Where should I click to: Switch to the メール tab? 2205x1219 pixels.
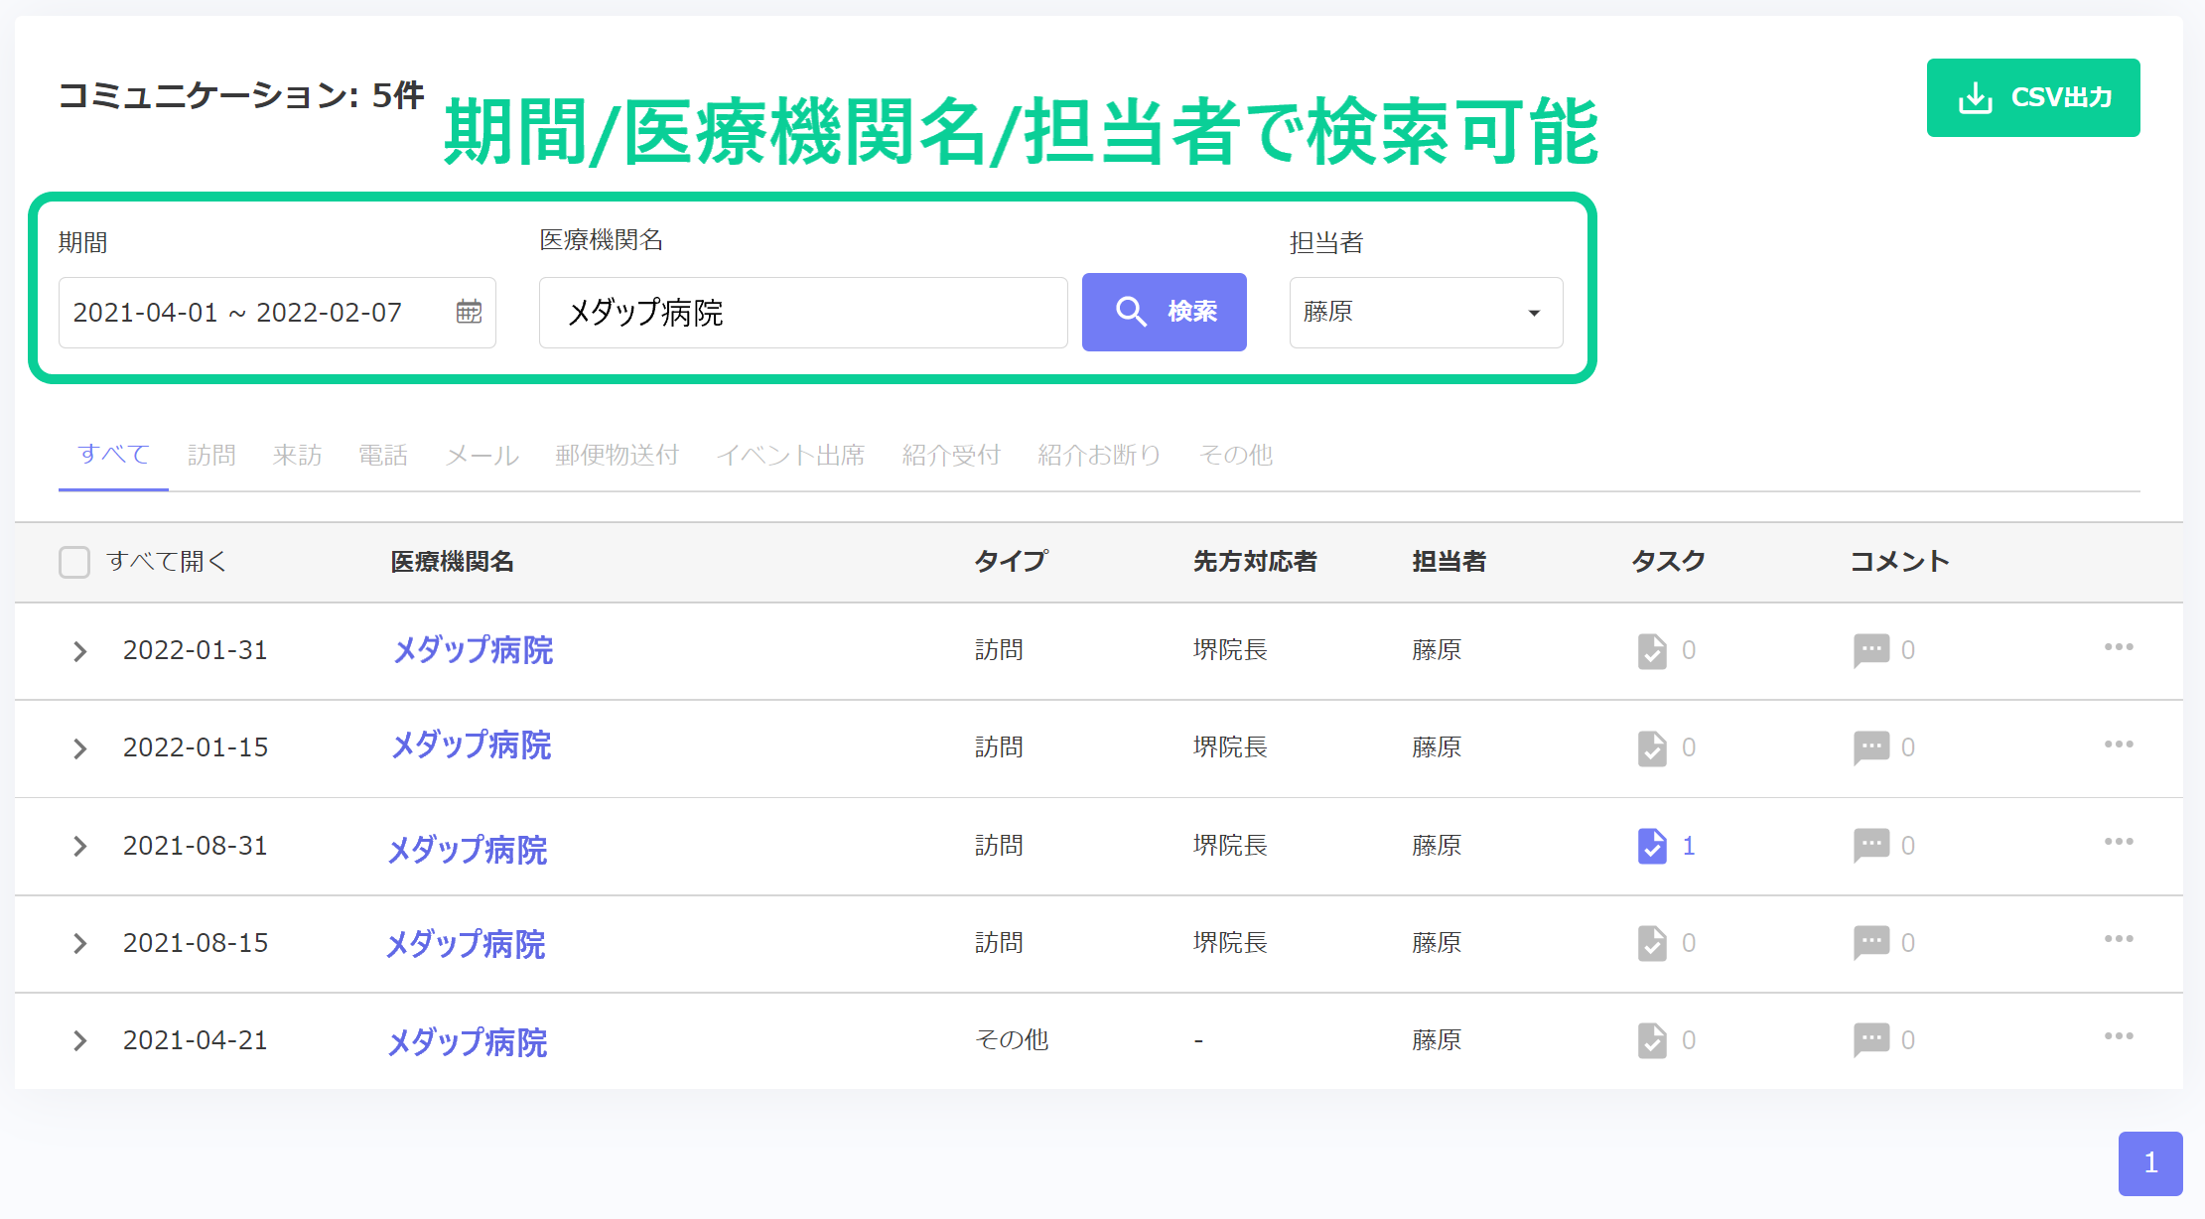(x=482, y=455)
